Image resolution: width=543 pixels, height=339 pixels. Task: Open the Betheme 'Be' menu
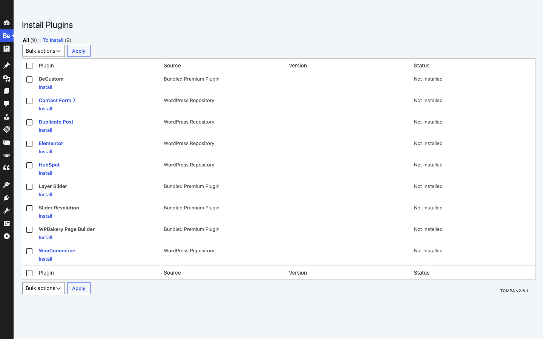coord(6,36)
